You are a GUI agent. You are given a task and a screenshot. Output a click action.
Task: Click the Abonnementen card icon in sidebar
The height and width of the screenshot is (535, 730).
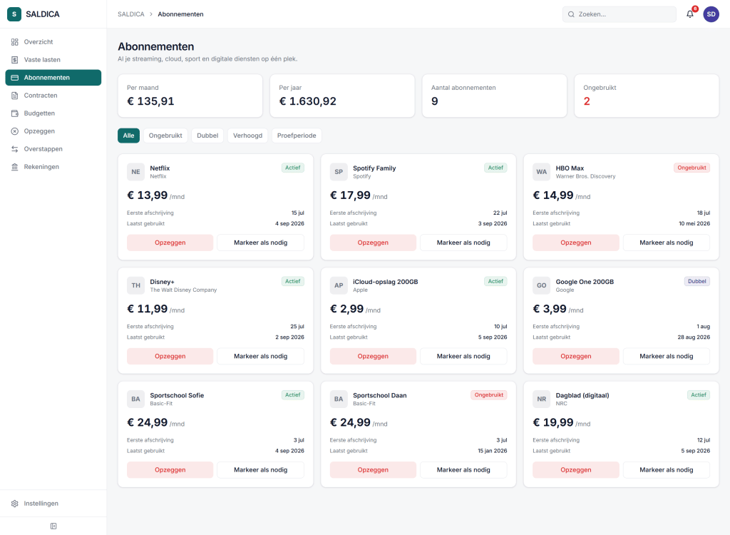15,77
